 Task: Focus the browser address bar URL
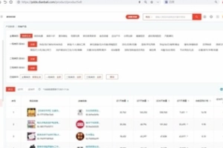click(x=52, y=2)
